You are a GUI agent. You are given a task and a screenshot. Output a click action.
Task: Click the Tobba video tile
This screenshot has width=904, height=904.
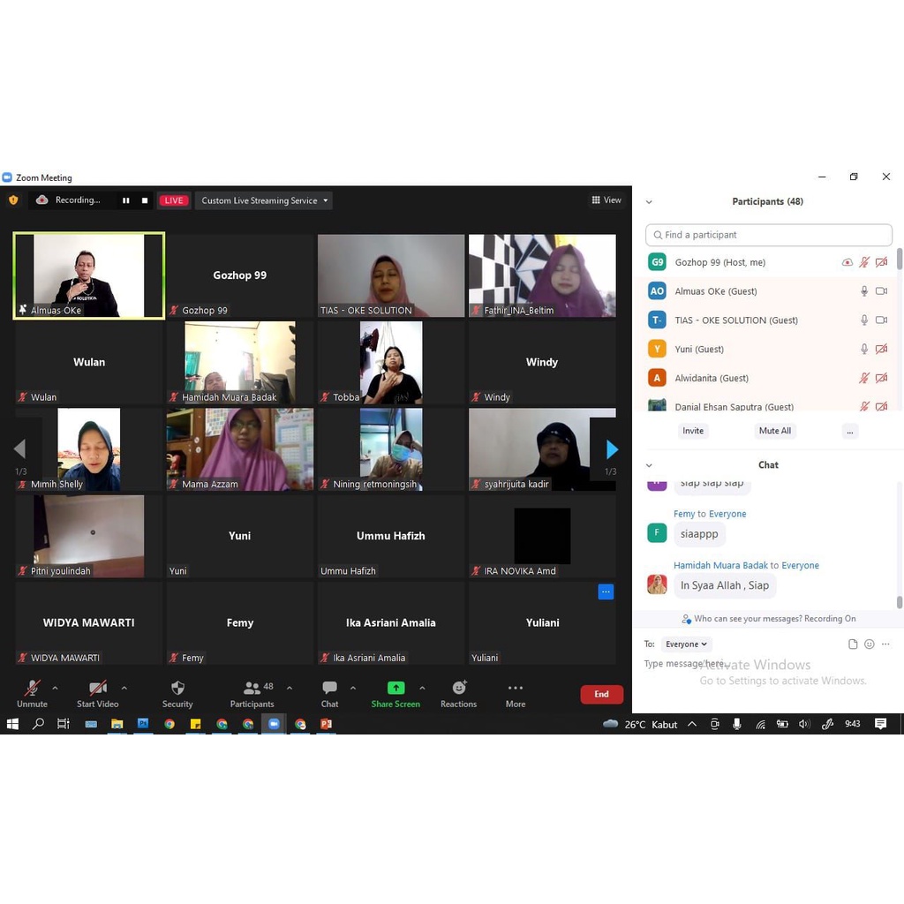point(391,363)
